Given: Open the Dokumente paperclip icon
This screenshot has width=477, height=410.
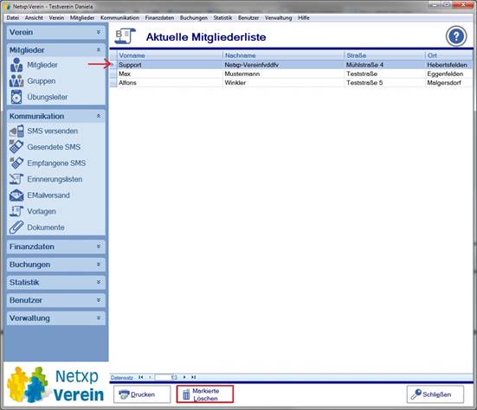Looking at the screenshot, I should pos(16,227).
